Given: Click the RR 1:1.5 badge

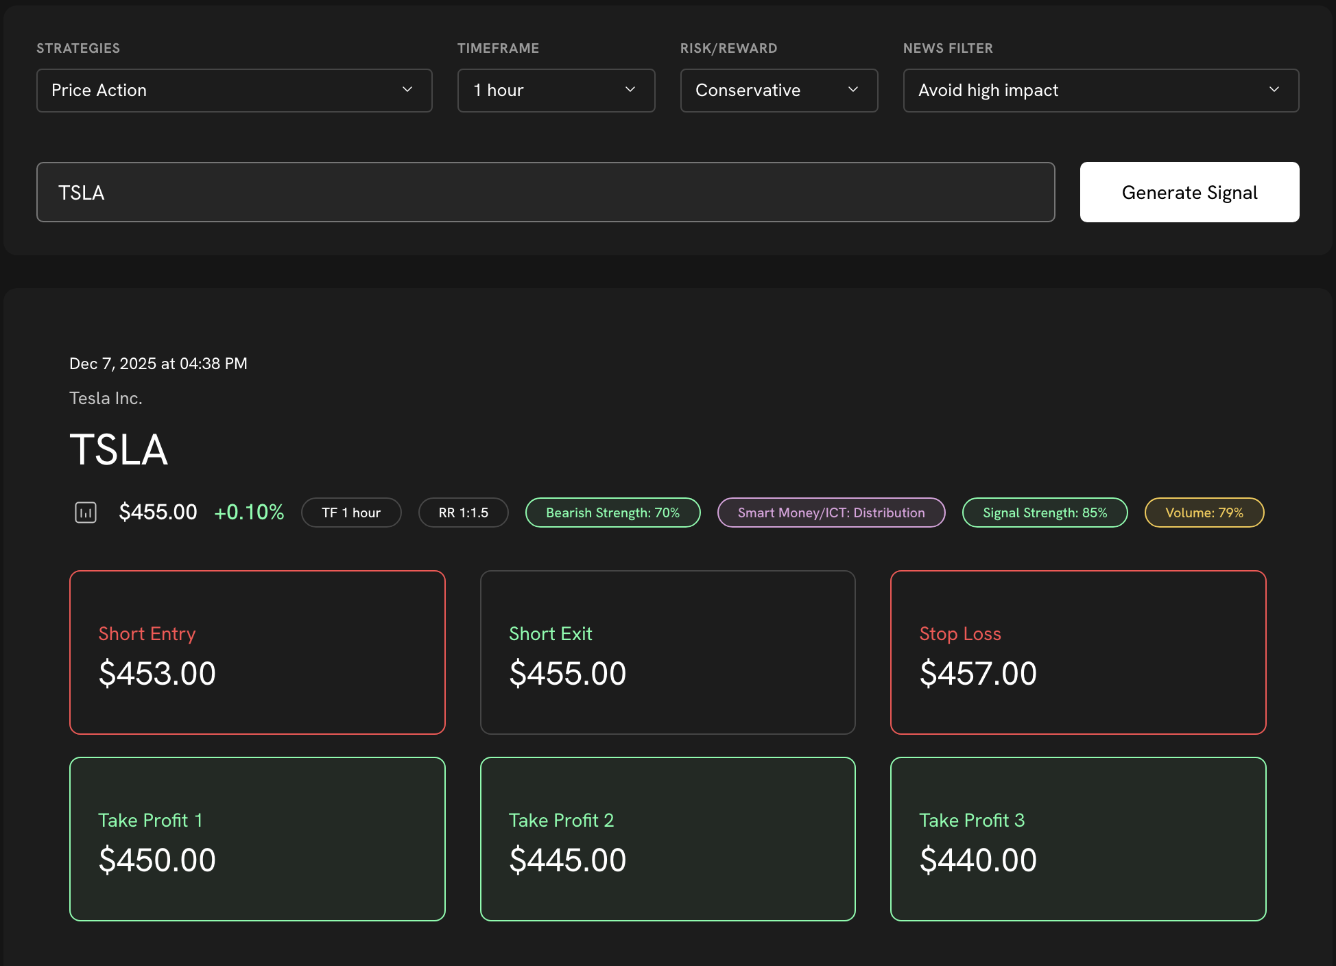Looking at the screenshot, I should tap(463, 513).
